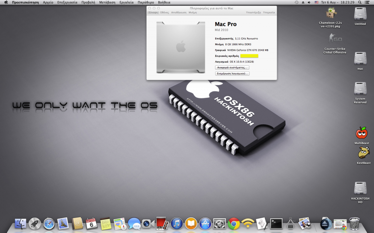
Task: Click '8 GB 1866 MHz DDR3' memory text
Action: click(238, 44)
